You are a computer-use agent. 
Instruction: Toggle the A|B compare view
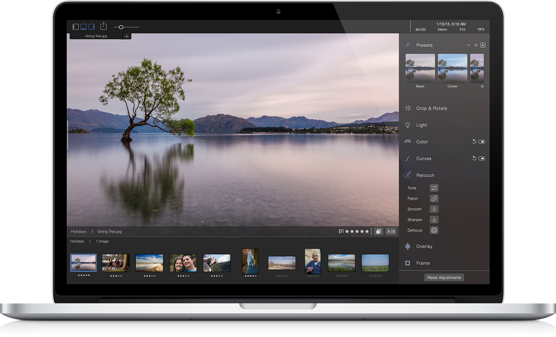point(391,231)
